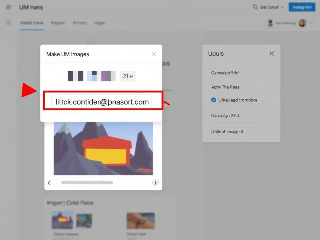Select Campaign 5rld in the Upuls list
Image resolution: width=320 pixels, height=240 pixels.
click(x=225, y=73)
